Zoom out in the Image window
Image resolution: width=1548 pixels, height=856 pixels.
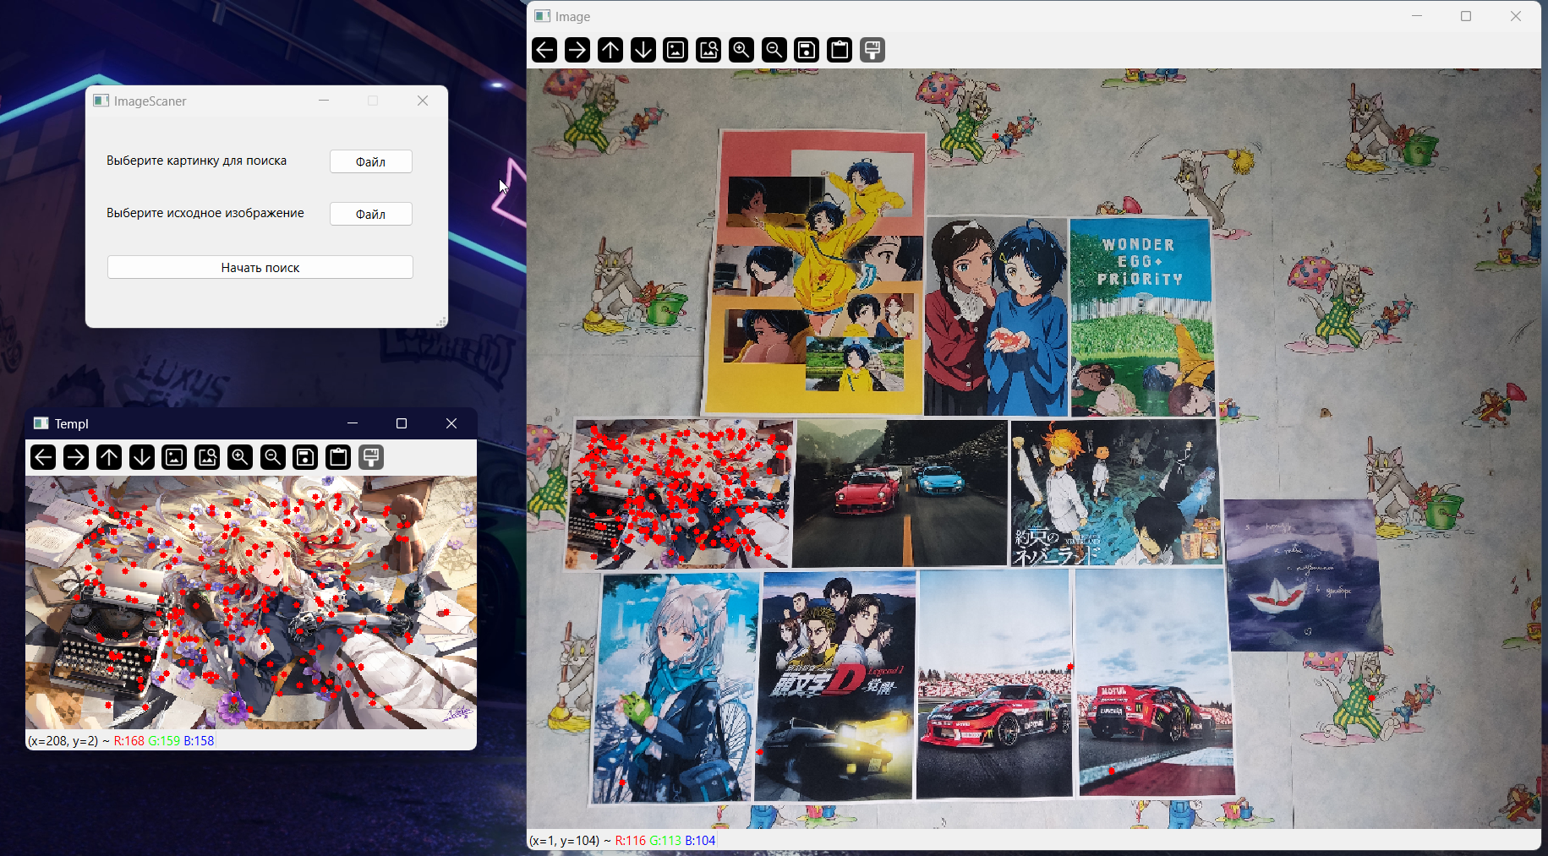pos(774,50)
